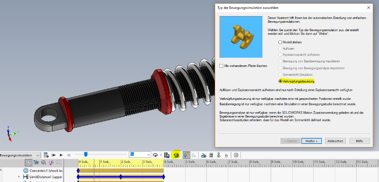Image resolution: width=379 pixels, height=182 pixels.
Task: Add a Spring via toolbar icon
Action: tap(211, 155)
